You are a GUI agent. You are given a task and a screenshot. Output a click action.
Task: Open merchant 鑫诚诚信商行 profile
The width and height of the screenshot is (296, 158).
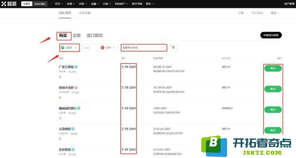coord(68,108)
